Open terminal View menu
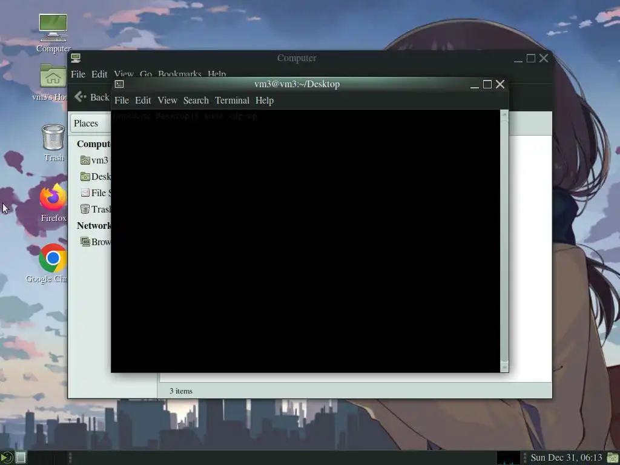This screenshot has width=620, height=465. (167, 101)
